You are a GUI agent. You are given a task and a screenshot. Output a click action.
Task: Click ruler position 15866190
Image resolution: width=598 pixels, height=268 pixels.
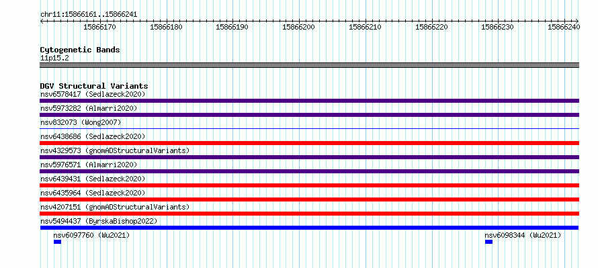pyautogui.click(x=232, y=27)
